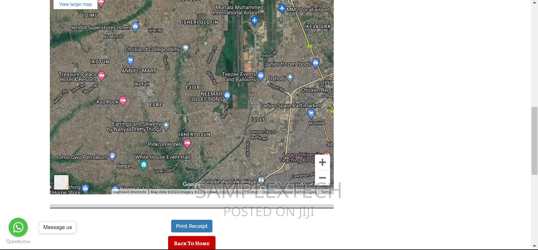Viewport: 538px width, 250px height.
Task: Click the Murtala Muhammed International Airport pin
Action: [255, 21]
